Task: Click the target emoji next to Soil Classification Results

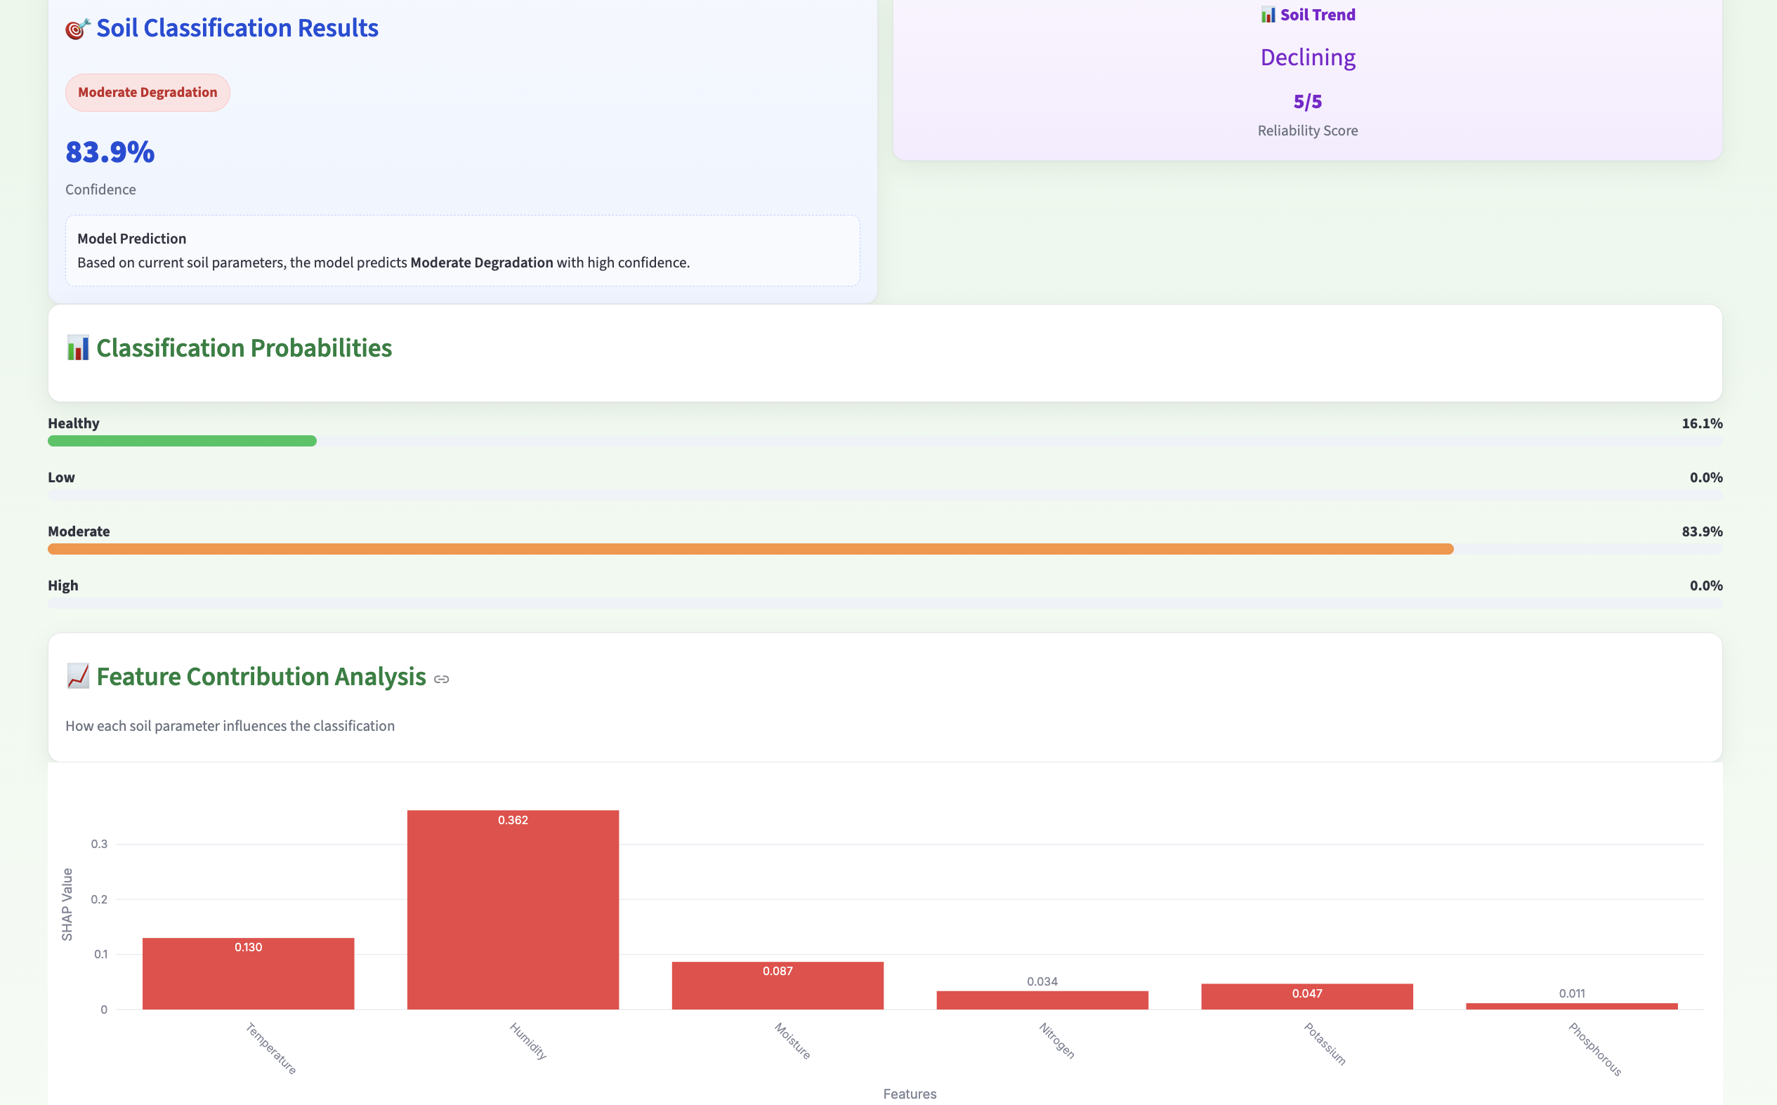Action: pyautogui.click(x=77, y=29)
